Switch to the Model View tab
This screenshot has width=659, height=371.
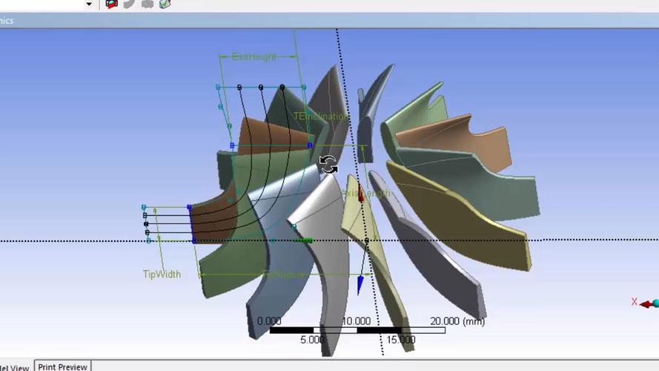coord(15,367)
